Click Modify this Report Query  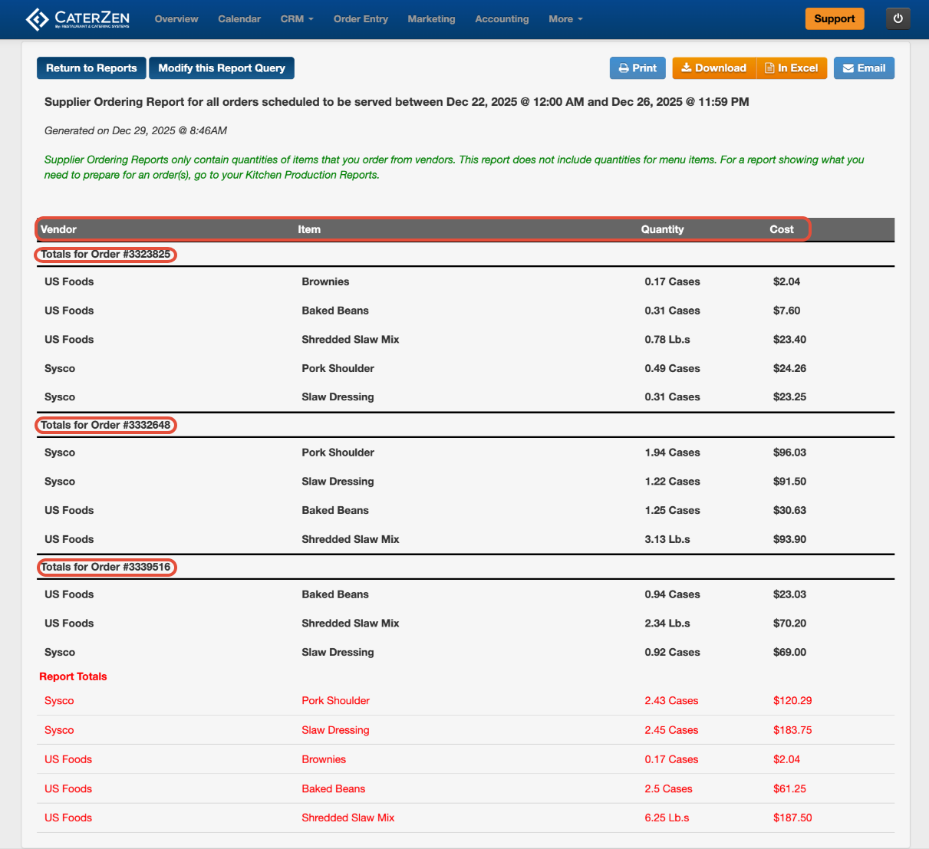[x=222, y=68]
